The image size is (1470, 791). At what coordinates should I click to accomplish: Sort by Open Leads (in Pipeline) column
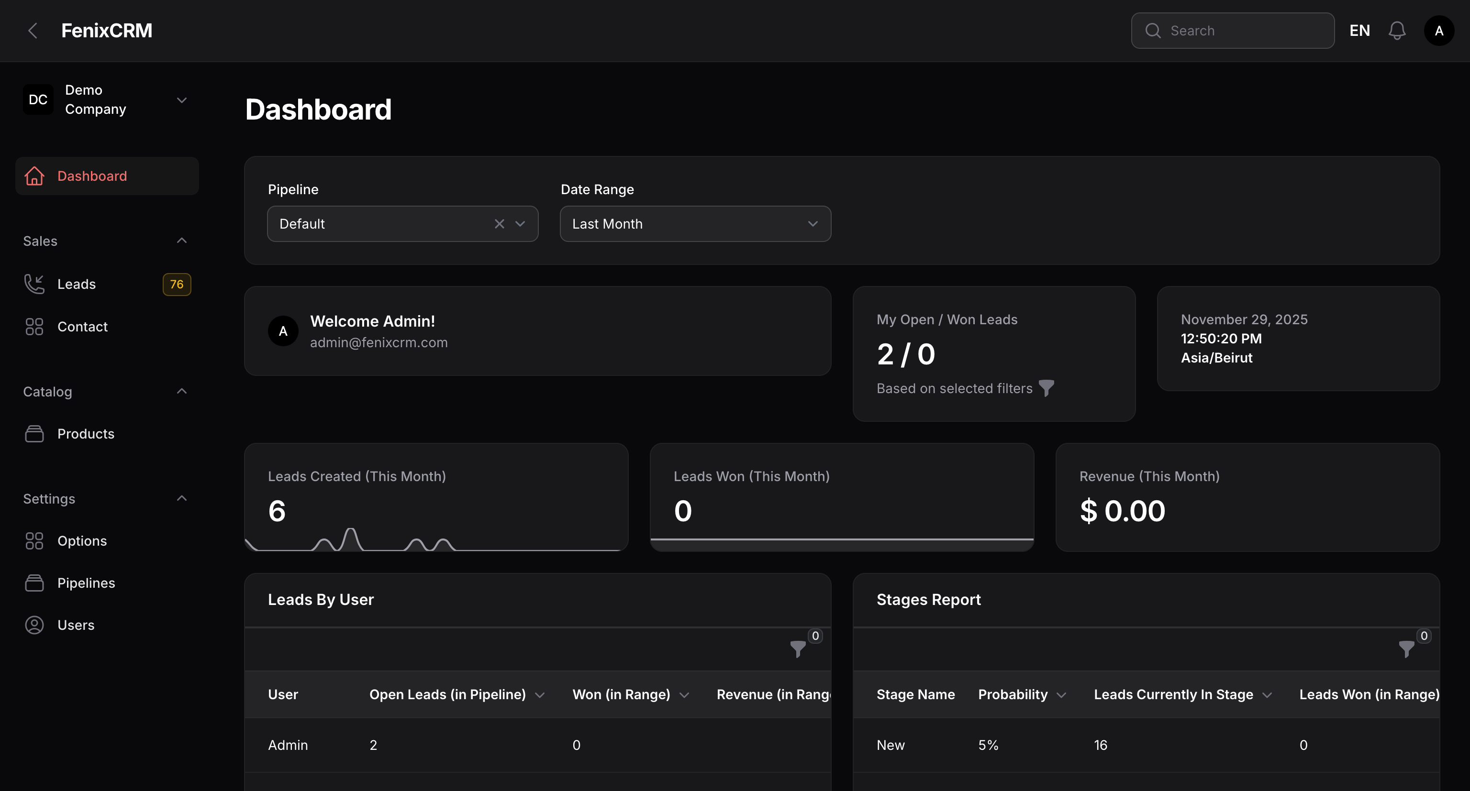pos(457,694)
